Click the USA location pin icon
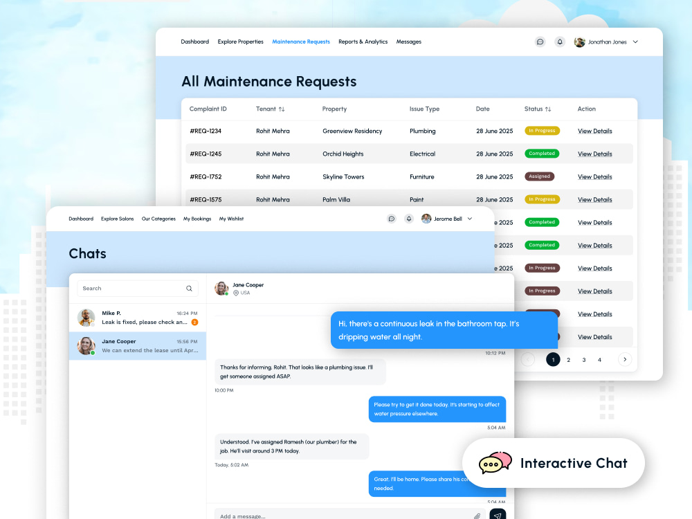 point(236,293)
